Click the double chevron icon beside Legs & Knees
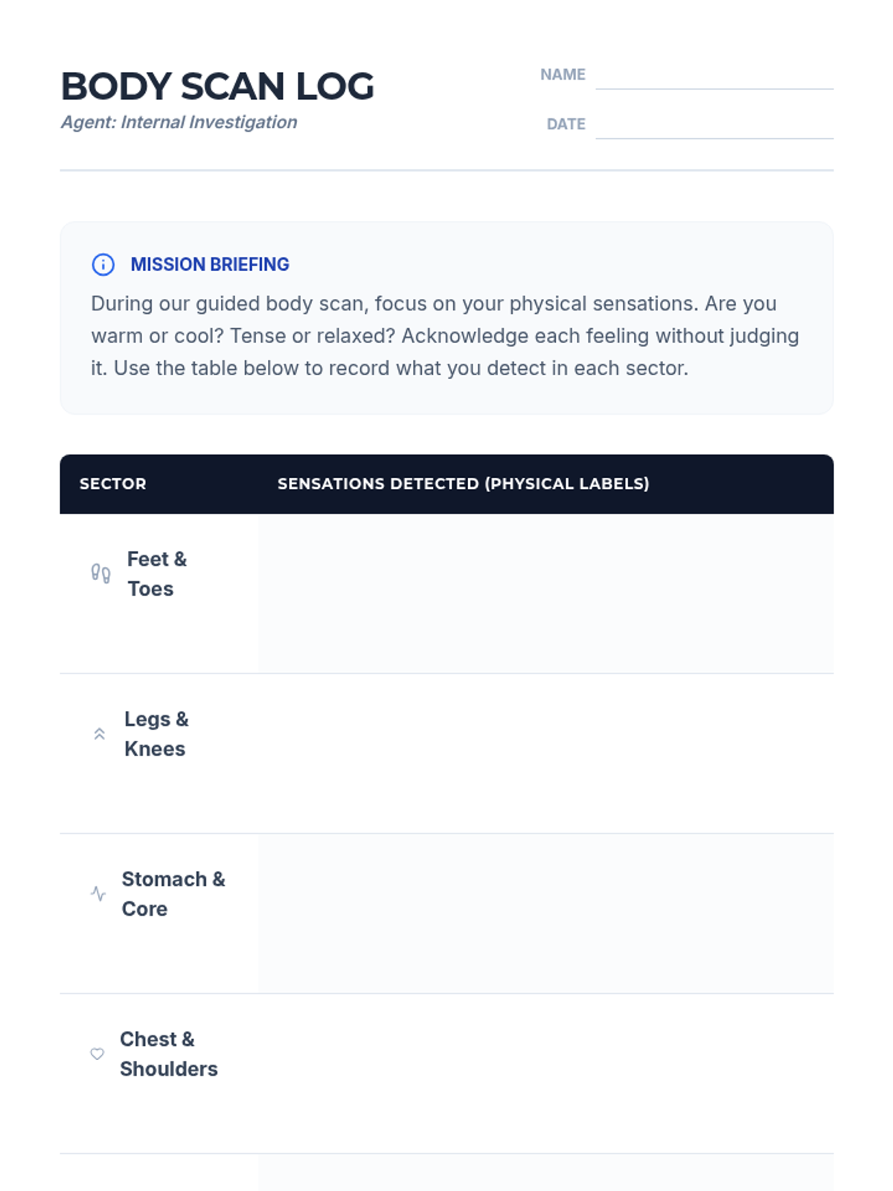The width and height of the screenshot is (893, 1191). pyautogui.click(x=99, y=734)
